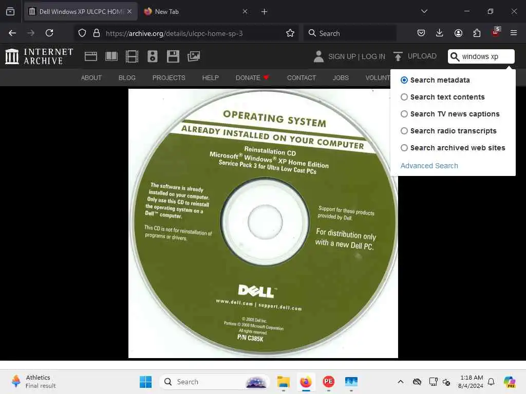The width and height of the screenshot is (526, 394).
Task: Click the UPLOAD link text
Action: [x=422, y=56]
